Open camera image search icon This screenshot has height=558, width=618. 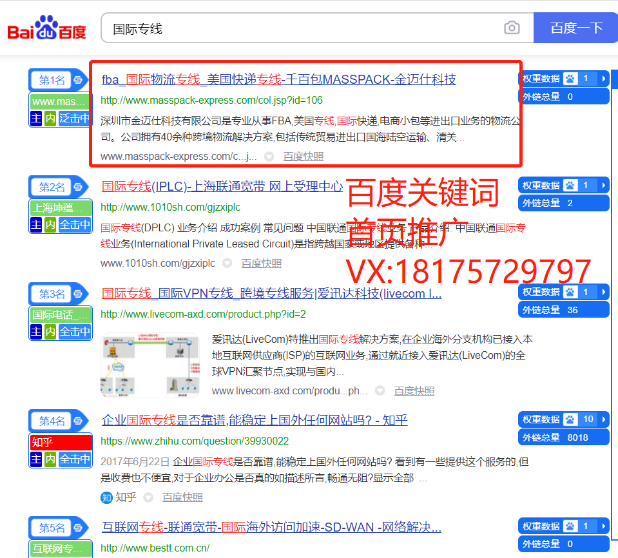click(x=512, y=28)
